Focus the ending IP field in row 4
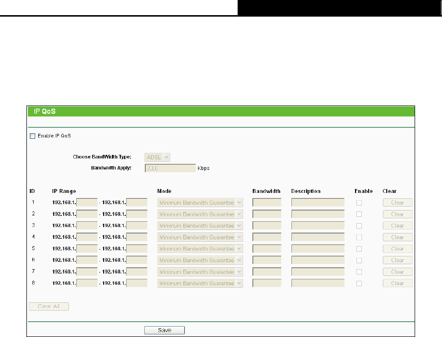The image size is (442, 337). tap(137, 237)
